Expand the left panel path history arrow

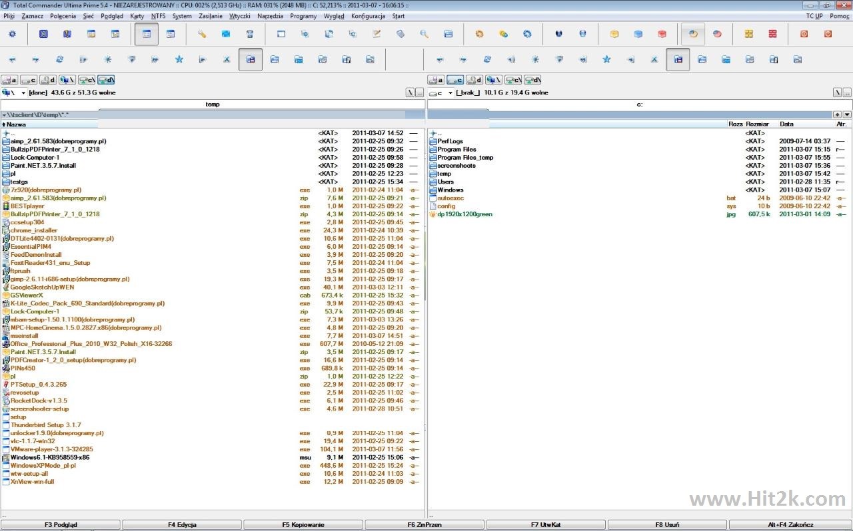tap(4, 115)
